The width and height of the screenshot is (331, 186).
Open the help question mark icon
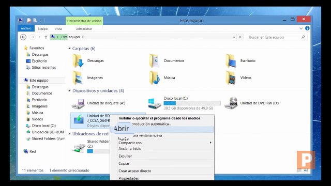(x=307, y=28)
